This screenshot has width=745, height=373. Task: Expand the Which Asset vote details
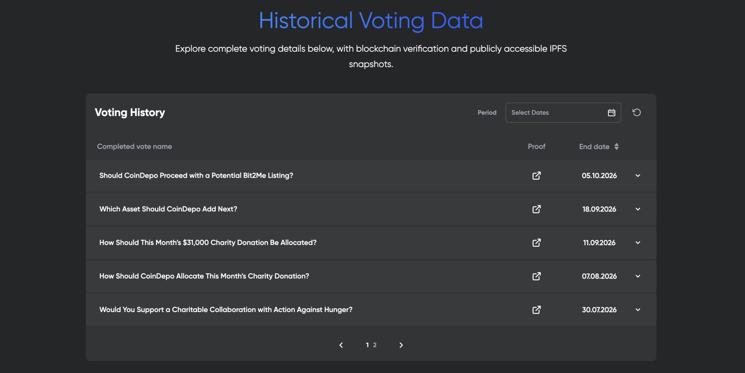[x=638, y=209]
